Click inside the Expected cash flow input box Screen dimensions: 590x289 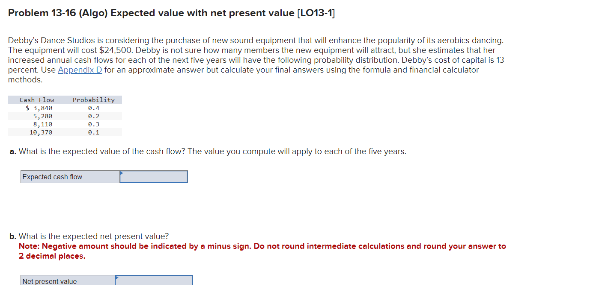click(x=154, y=176)
